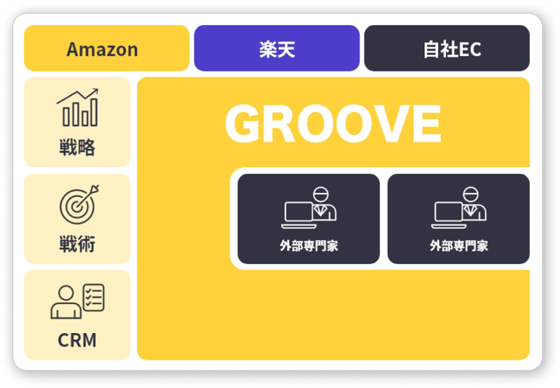Click the laptop expert icon in the first 外部専門家 card
The height and width of the screenshot is (388, 560).
(309, 208)
